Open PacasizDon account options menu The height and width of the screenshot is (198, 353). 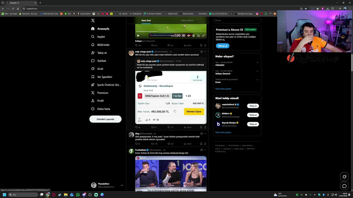pos(122,185)
